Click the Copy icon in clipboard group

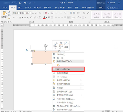click(9, 15)
